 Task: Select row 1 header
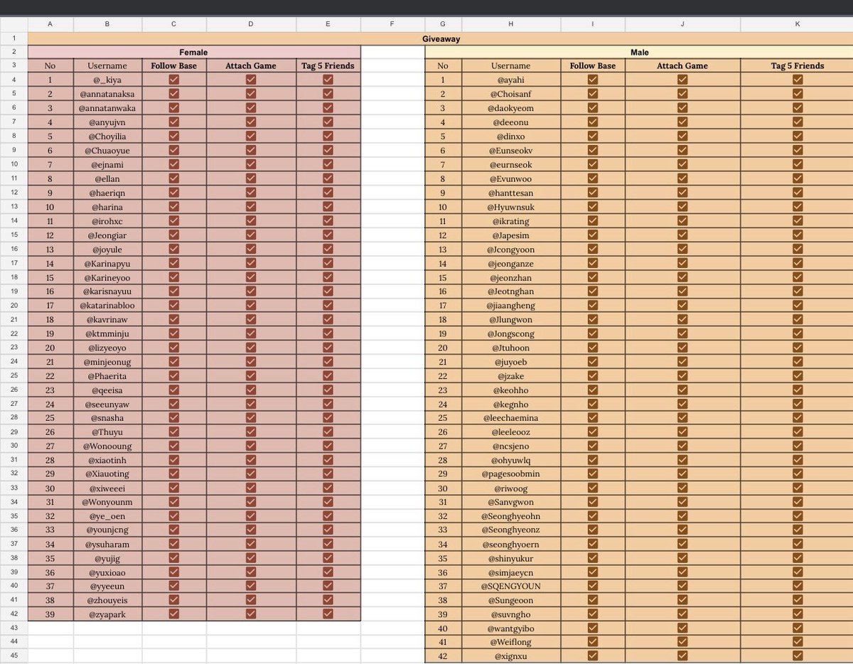[x=14, y=38]
